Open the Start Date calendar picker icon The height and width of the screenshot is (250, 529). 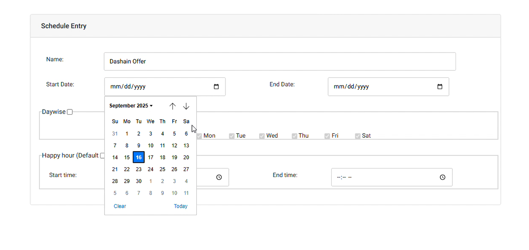tap(216, 86)
